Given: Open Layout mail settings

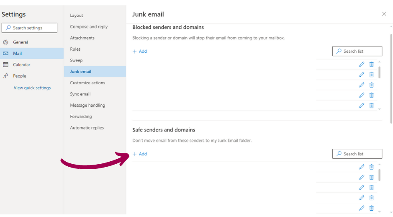Looking at the screenshot, I should click(95, 15).
